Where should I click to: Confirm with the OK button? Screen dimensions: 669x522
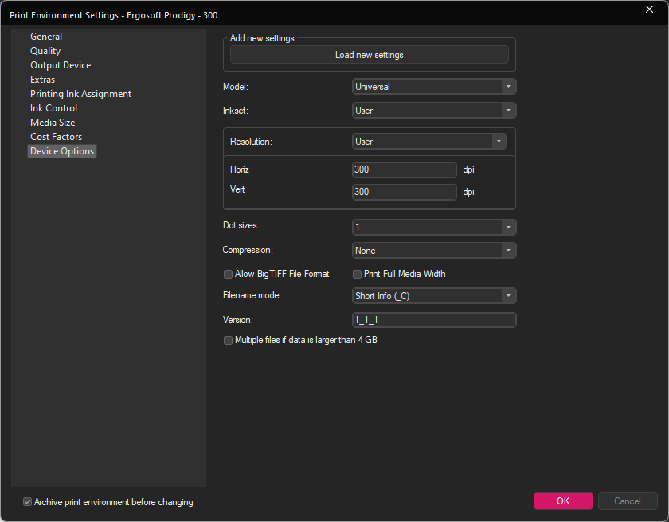(x=563, y=501)
